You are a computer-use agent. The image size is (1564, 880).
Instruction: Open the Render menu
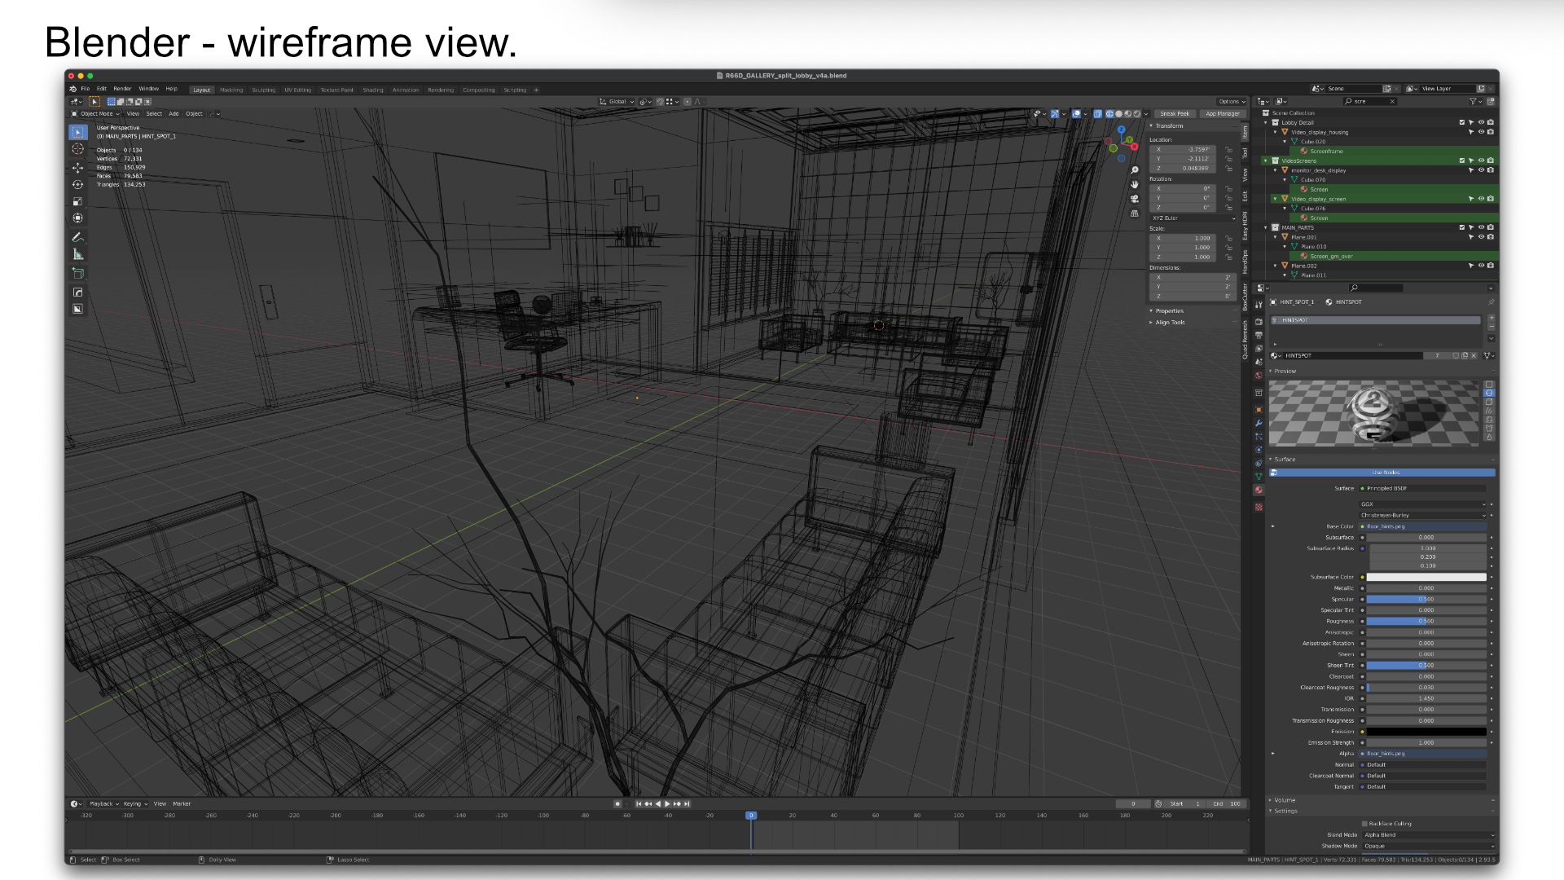122,89
